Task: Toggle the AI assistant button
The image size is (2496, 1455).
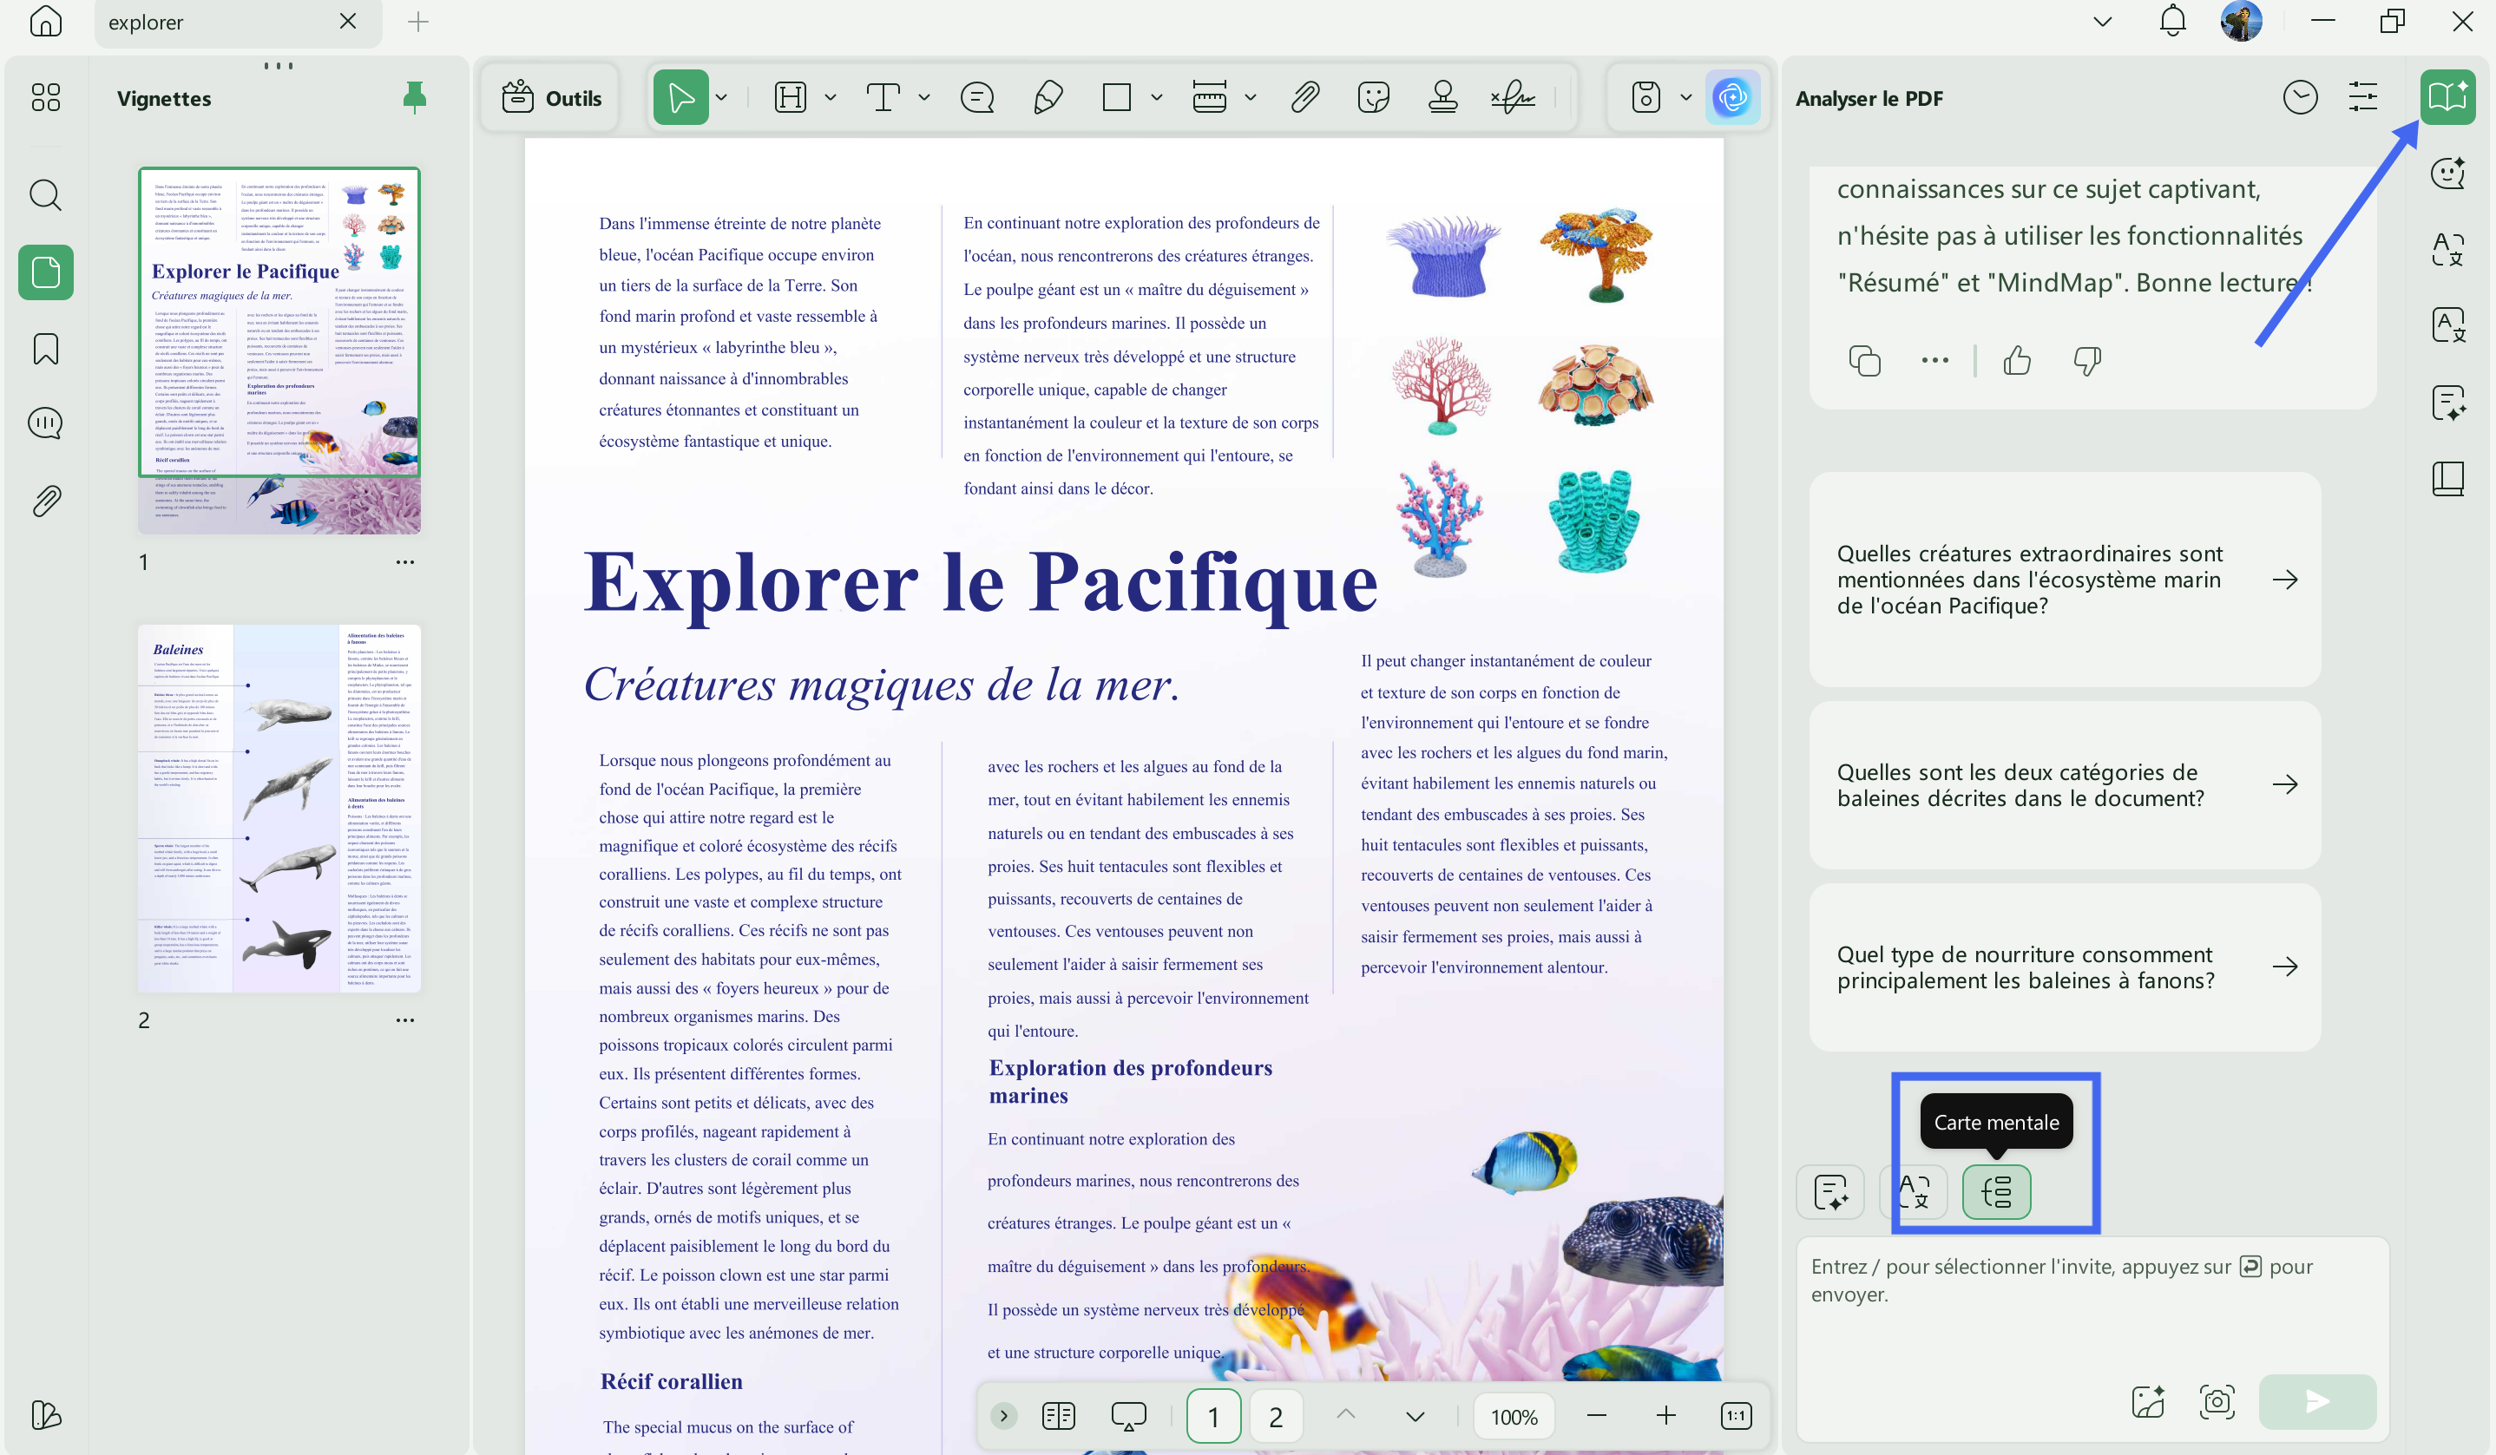Action: [x=1731, y=97]
